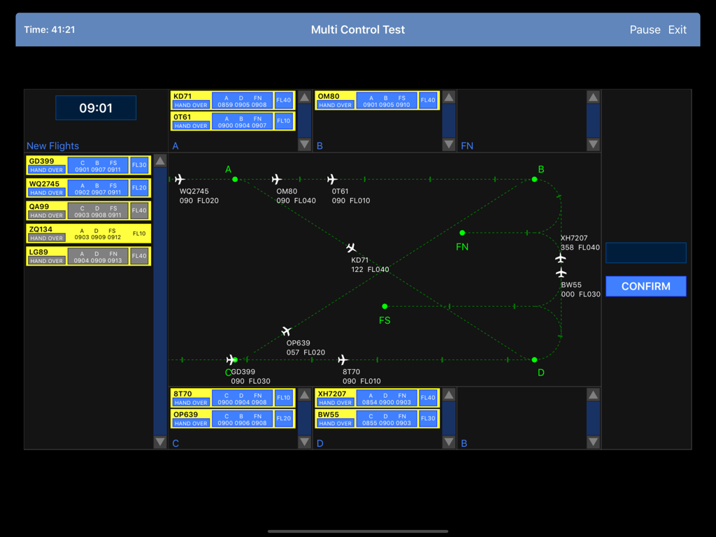The width and height of the screenshot is (716, 537).
Task: Click the up scroll arrow of the New Flights list
Action: pyautogui.click(x=159, y=159)
